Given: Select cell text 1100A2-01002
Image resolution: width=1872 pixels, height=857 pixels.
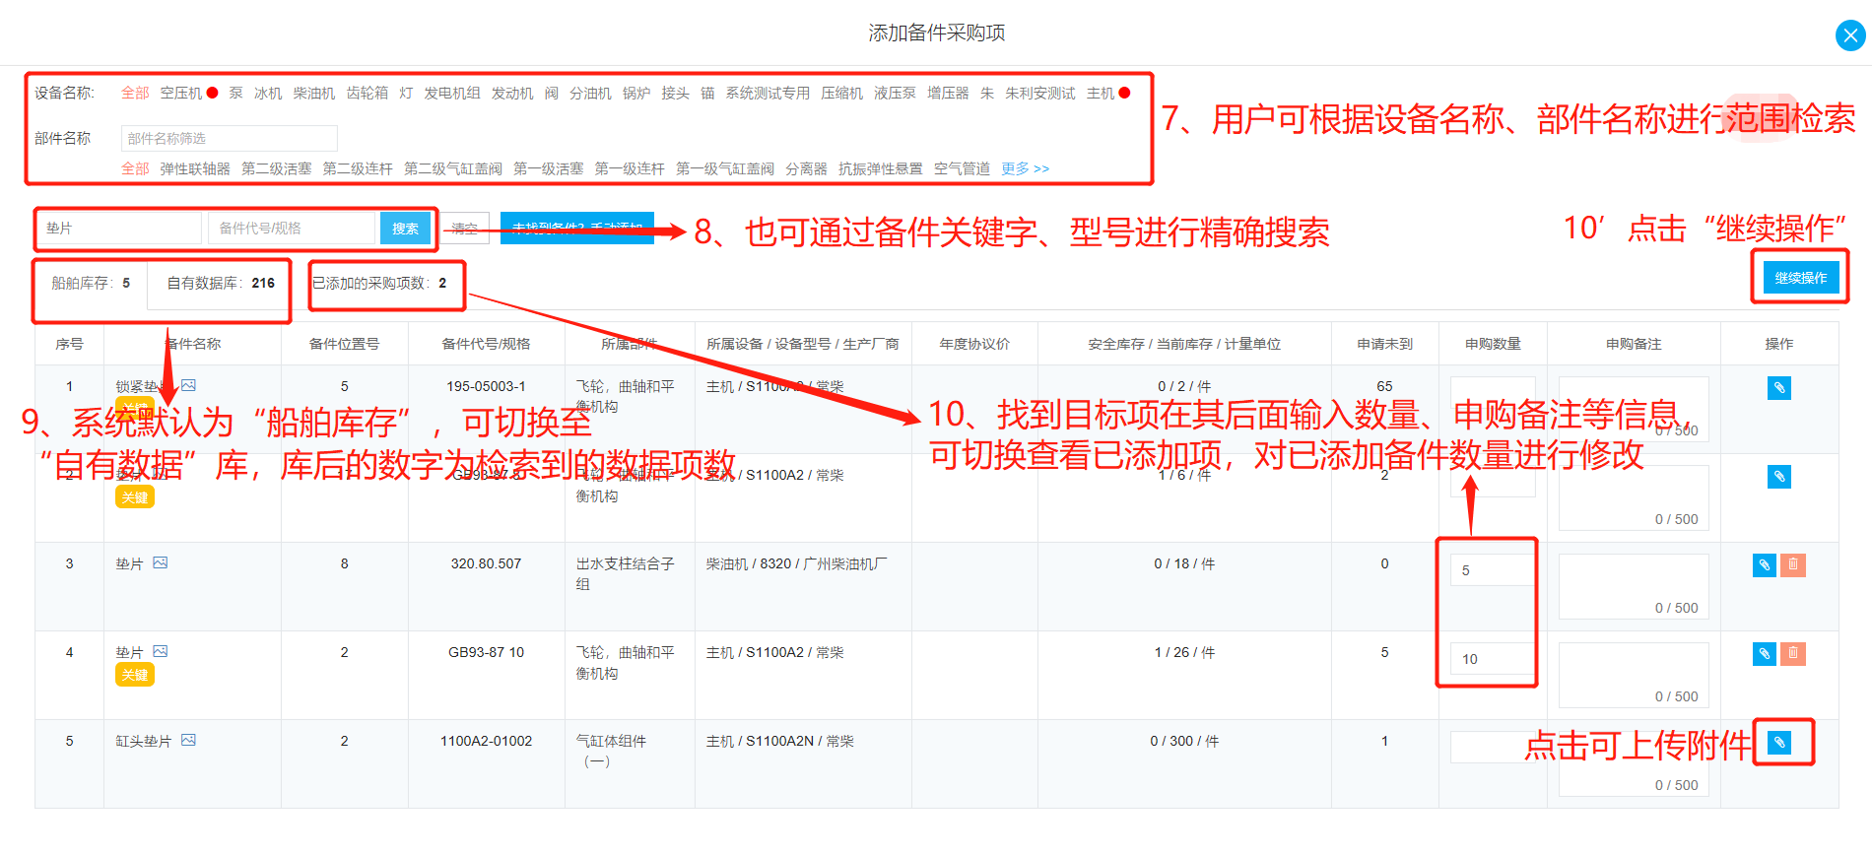Looking at the screenshot, I should click(486, 741).
